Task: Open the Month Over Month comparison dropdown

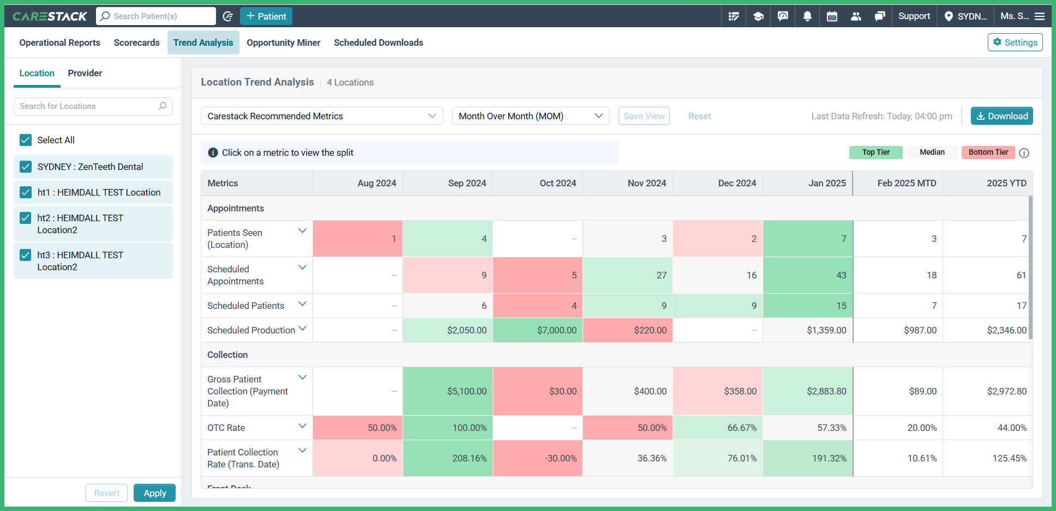Action: click(530, 116)
